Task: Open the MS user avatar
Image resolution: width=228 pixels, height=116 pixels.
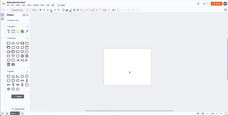Action: [225, 4]
